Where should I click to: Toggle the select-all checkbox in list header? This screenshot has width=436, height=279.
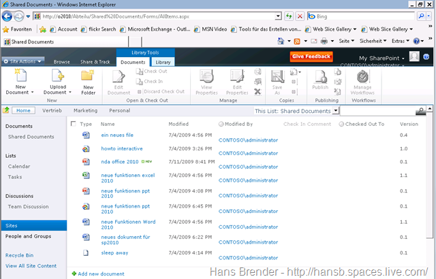point(74,125)
